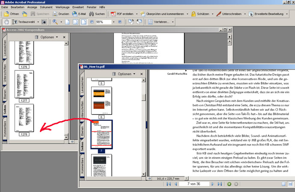Image resolution: width=295 pixels, height=192 pixels.
Task: Click the green previous view button
Action: [x=229, y=184]
